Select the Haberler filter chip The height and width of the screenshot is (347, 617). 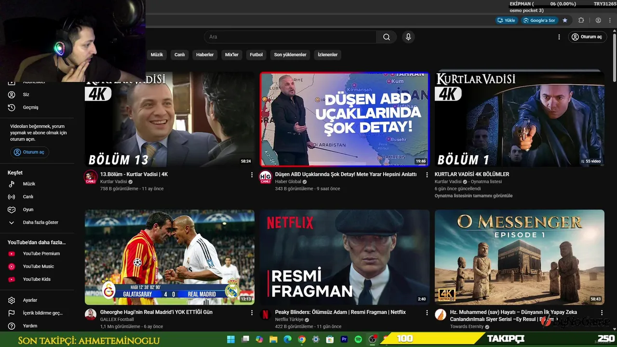205,55
